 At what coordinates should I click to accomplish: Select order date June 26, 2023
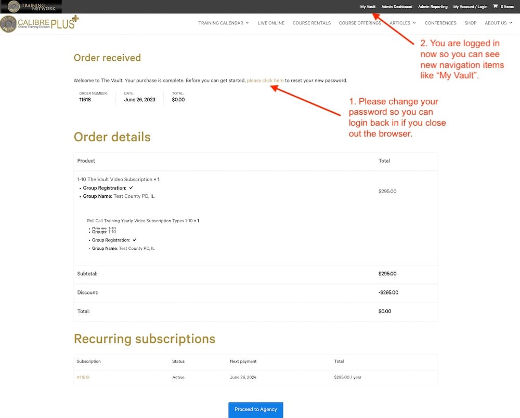pyautogui.click(x=139, y=100)
